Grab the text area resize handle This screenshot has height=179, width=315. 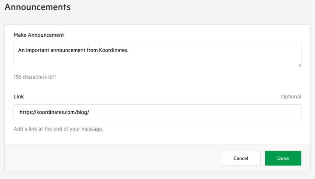(299, 65)
